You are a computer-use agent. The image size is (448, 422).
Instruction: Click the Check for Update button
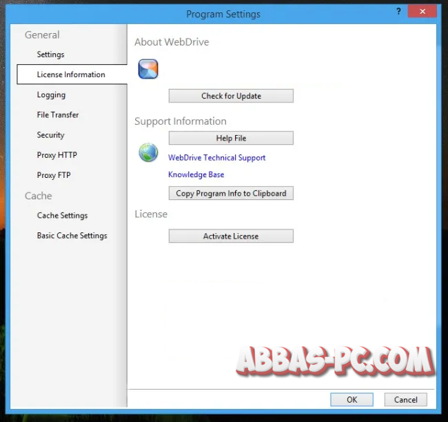231,96
